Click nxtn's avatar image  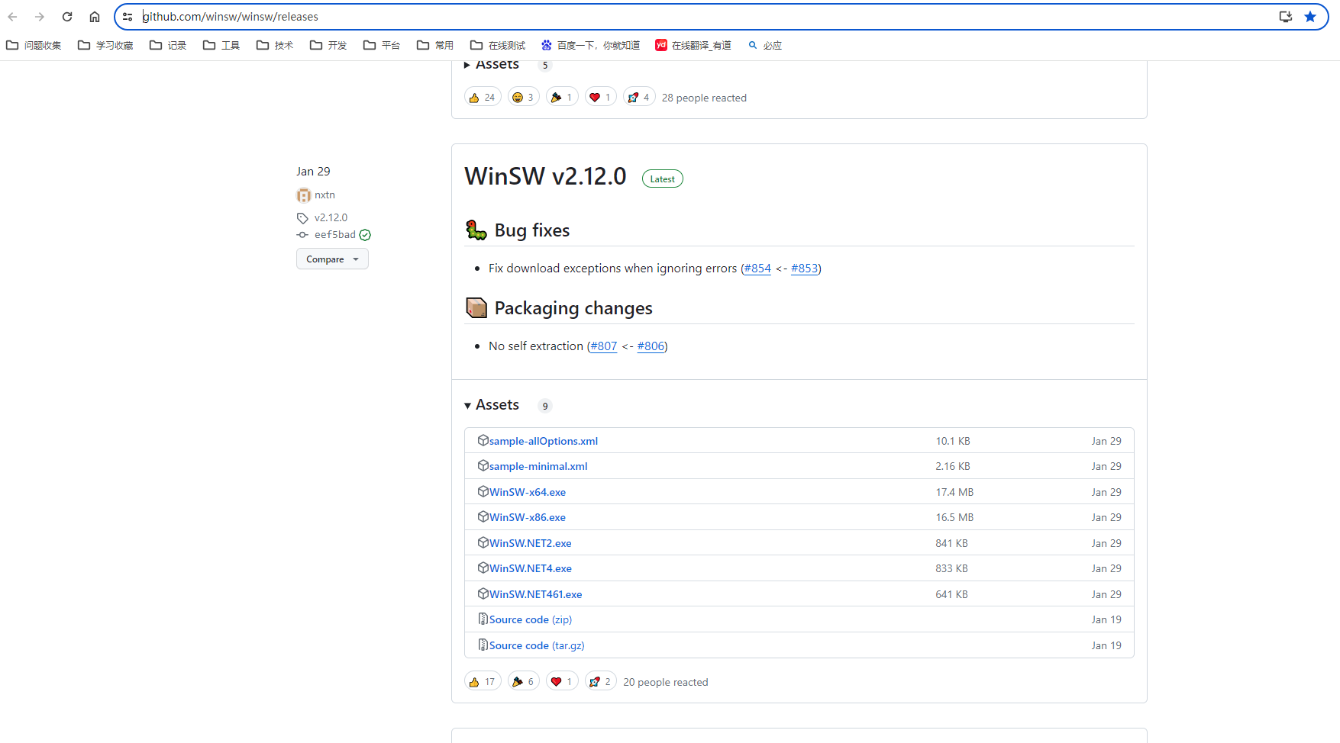(304, 195)
